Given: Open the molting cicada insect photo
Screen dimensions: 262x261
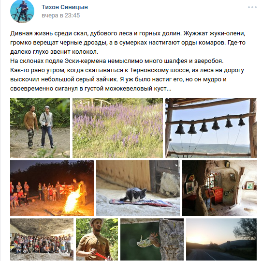Looking at the screenshot, I should (x=152, y=239).
